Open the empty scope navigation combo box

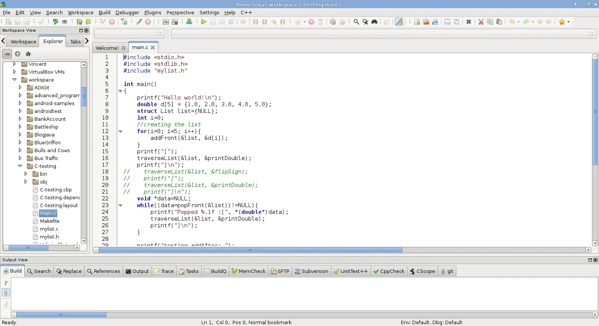(129, 34)
